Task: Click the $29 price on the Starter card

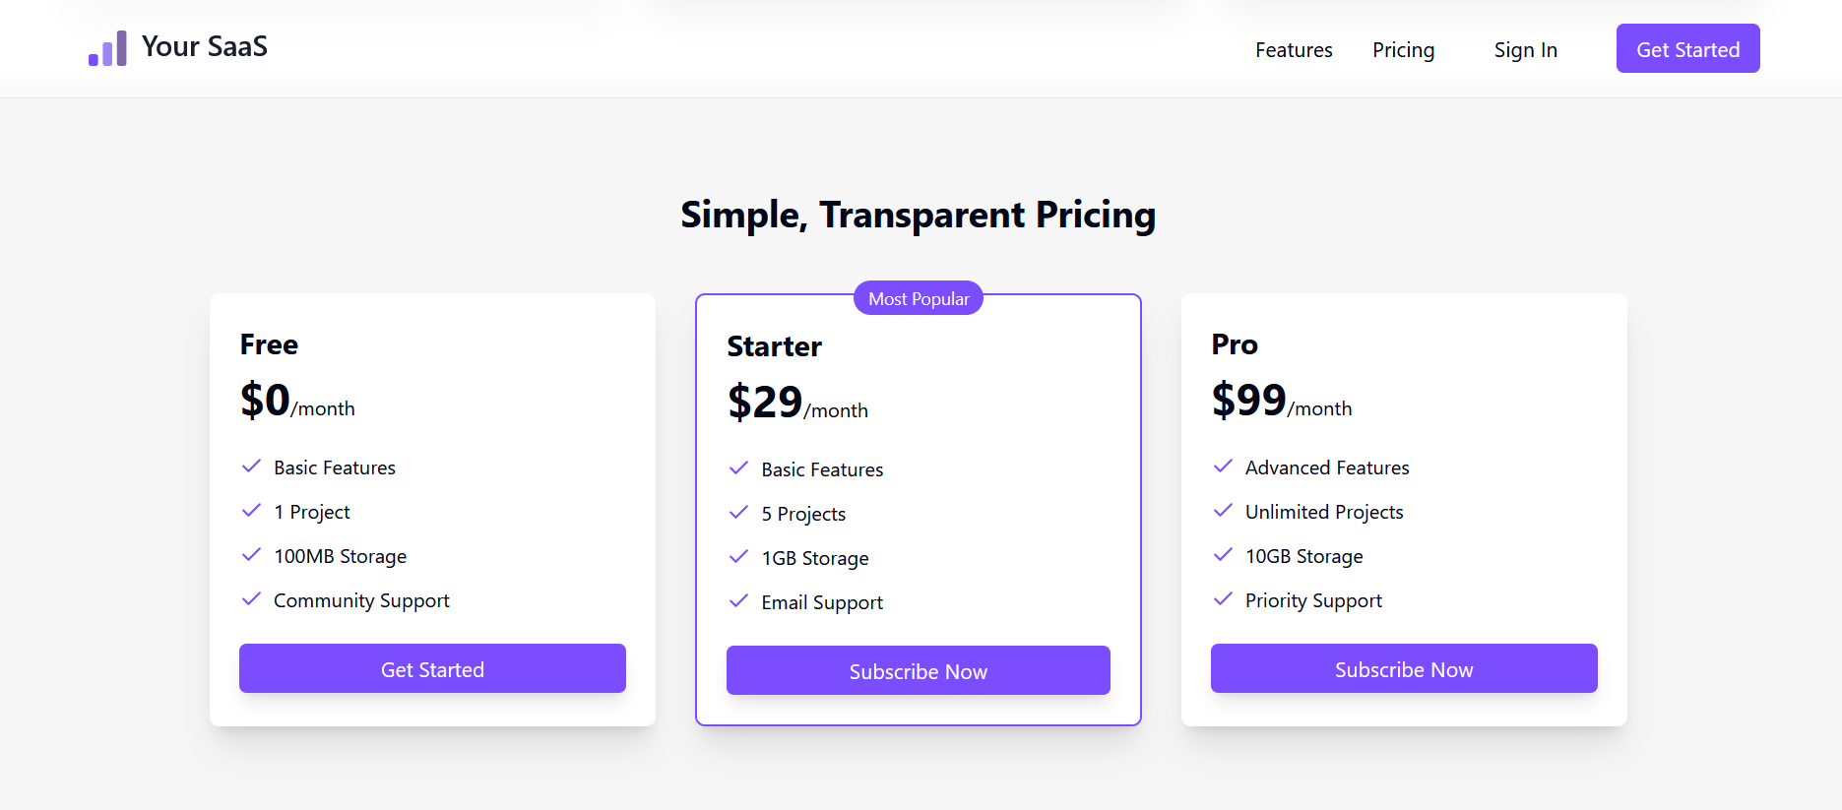Action: 764,401
